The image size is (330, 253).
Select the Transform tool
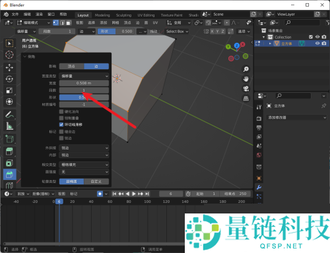(9, 101)
